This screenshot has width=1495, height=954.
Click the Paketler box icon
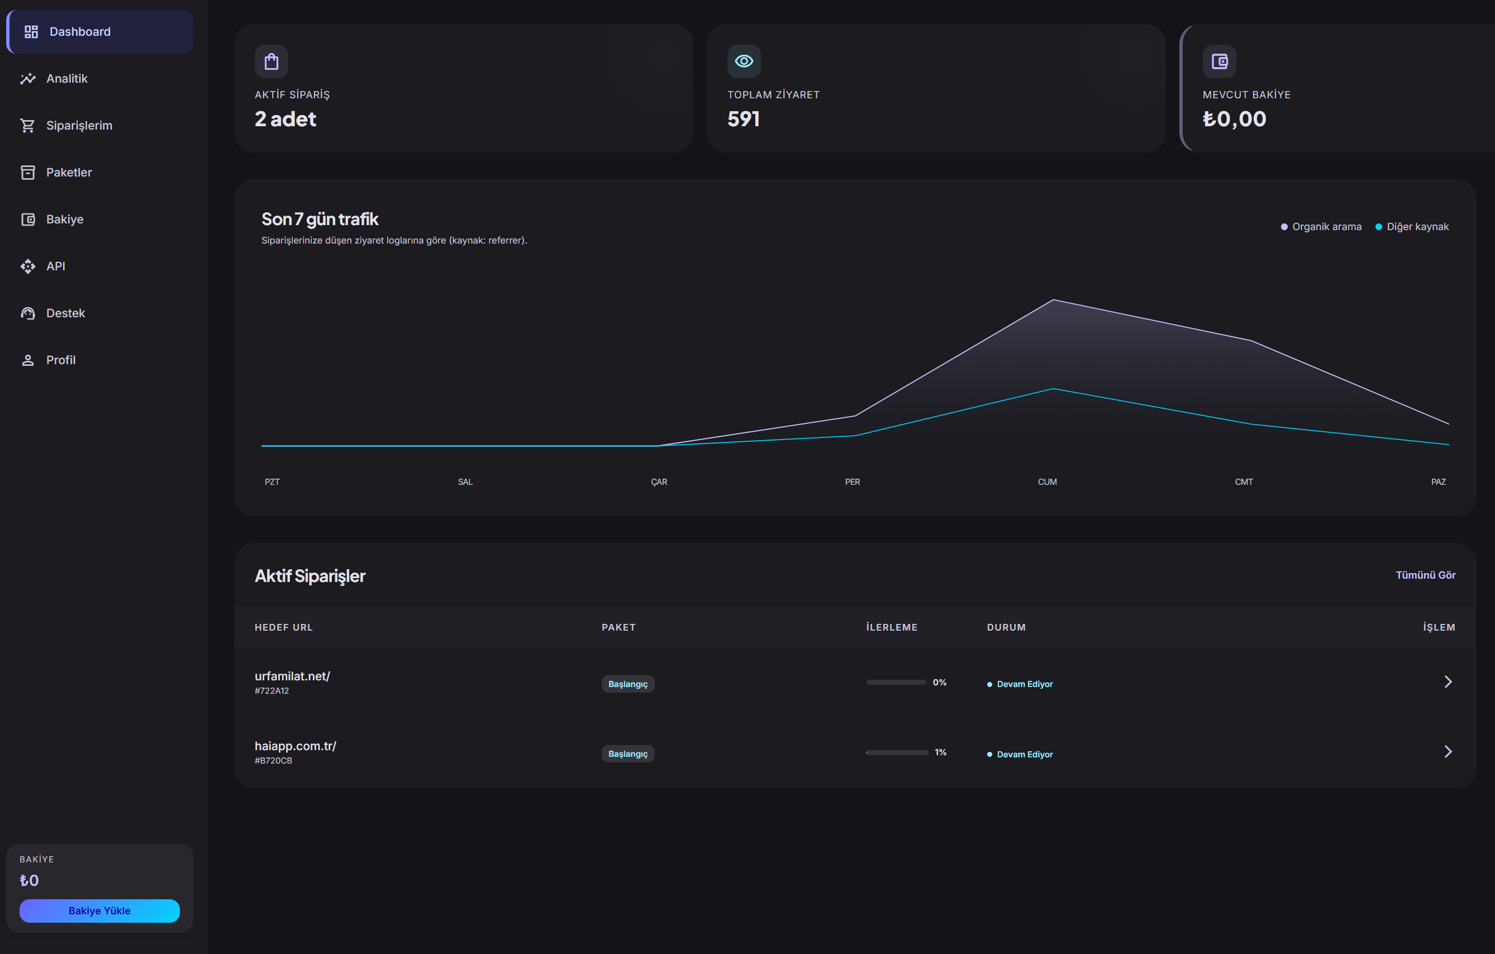point(28,173)
